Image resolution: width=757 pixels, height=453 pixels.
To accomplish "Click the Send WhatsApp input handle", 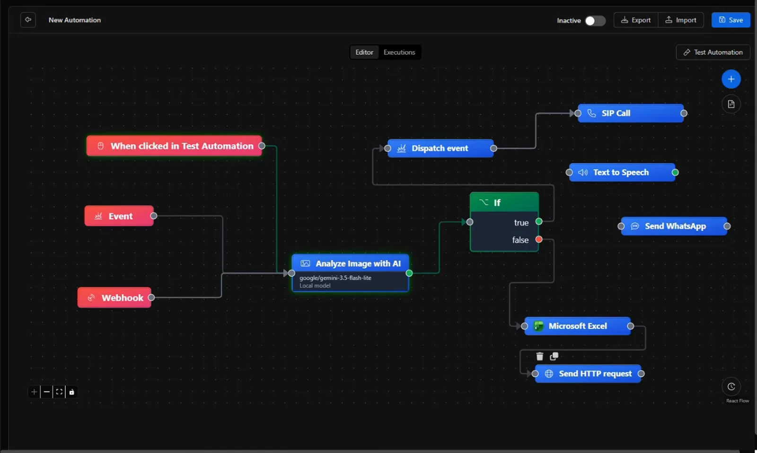I will point(621,226).
